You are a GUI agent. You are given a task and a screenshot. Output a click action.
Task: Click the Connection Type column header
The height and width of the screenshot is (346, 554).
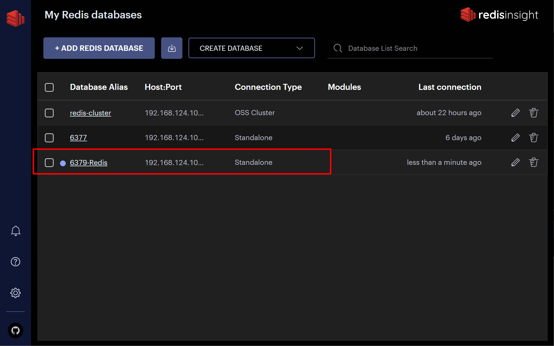(268, 87)
